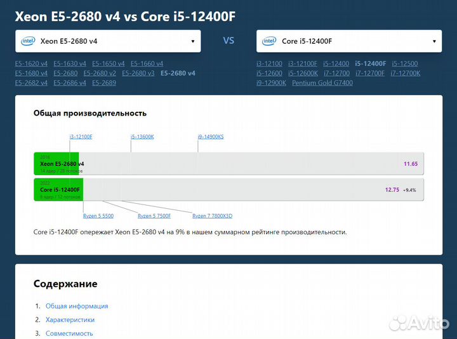Select the bold E5-2680 v4 entry
The image size is (457, 339).
[178, 73]
